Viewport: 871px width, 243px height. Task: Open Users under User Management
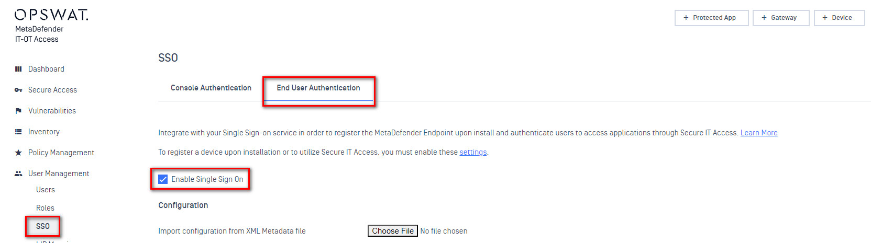coord(46,190)
